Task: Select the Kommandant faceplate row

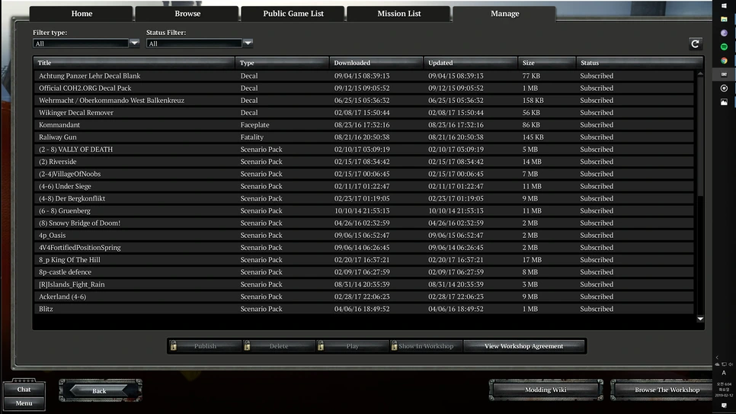Action: [x=363, y=124]
